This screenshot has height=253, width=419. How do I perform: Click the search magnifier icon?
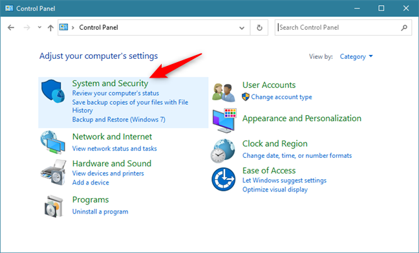404,28
